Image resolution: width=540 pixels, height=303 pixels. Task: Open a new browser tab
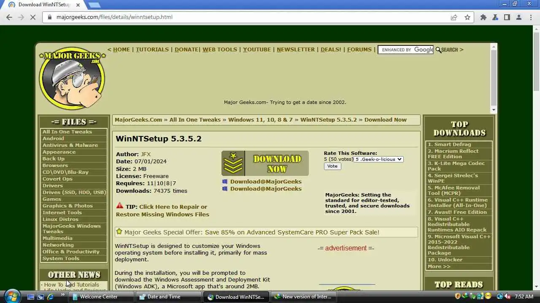click(94, 5)
